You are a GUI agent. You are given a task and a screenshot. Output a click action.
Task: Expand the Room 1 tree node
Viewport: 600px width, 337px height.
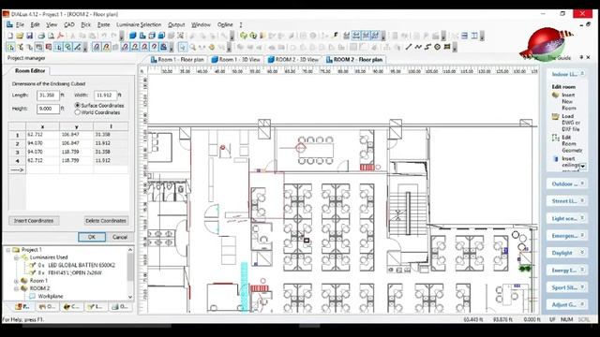(17, 281)
